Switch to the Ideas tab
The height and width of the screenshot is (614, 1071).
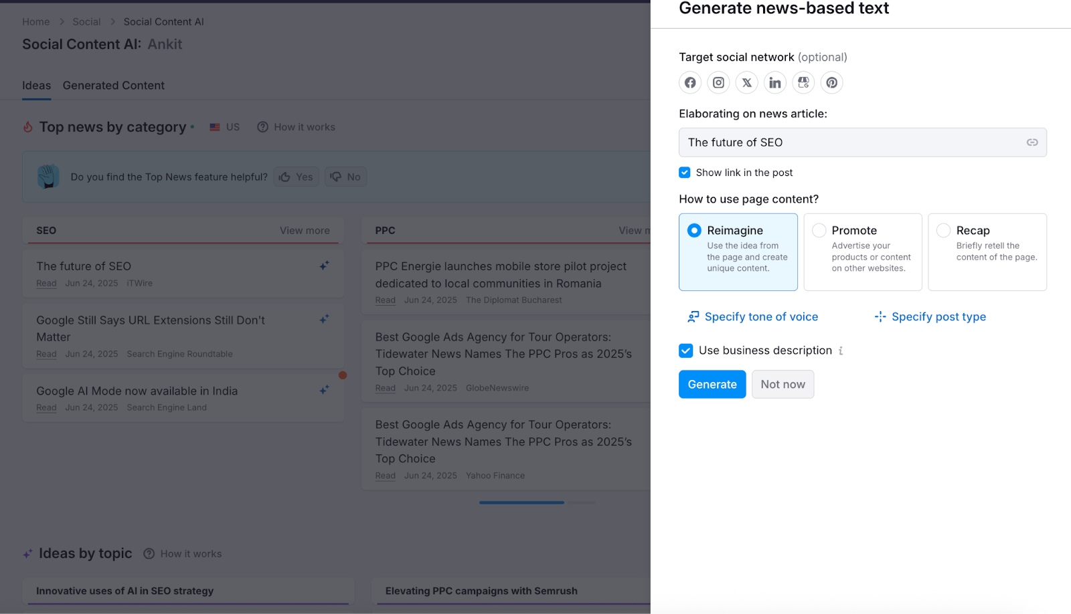click(37, 86)
